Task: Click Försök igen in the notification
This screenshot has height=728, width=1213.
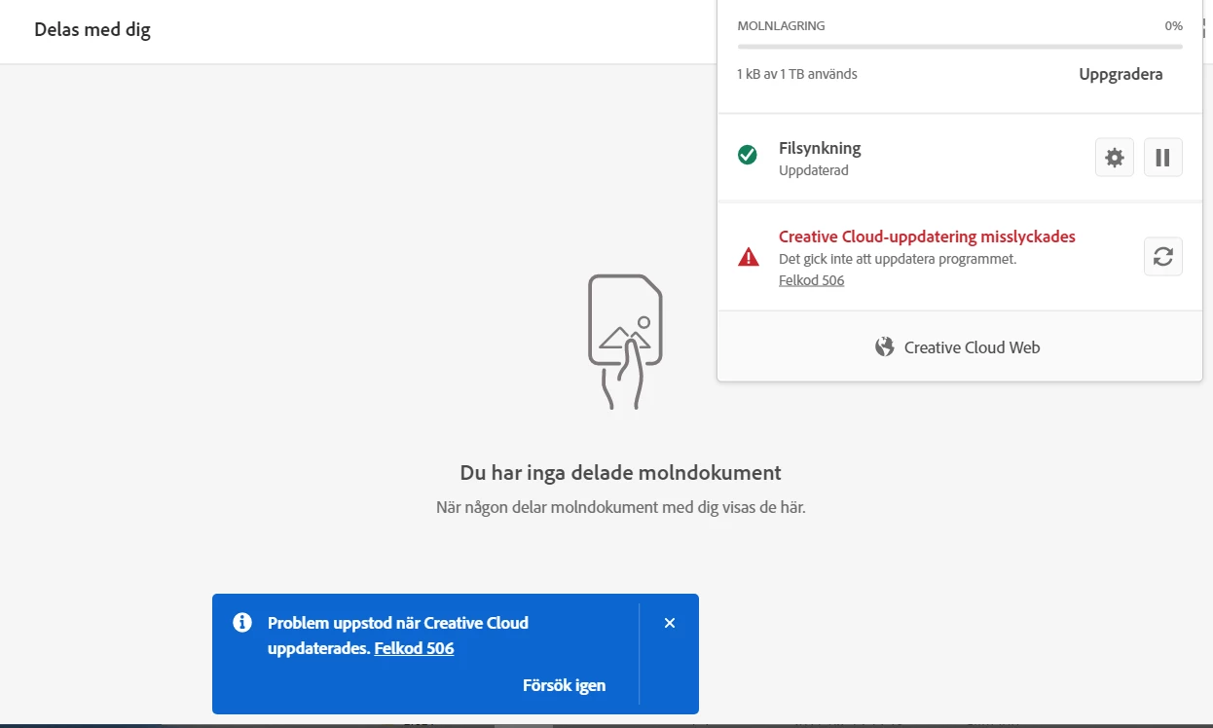Action: coord(564,685)
